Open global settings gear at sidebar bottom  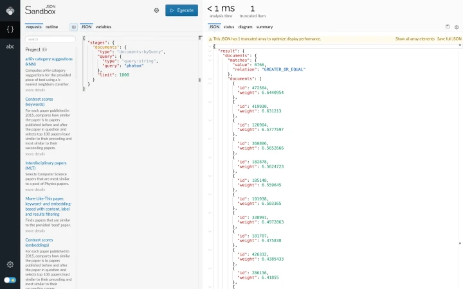coord(10,264)
